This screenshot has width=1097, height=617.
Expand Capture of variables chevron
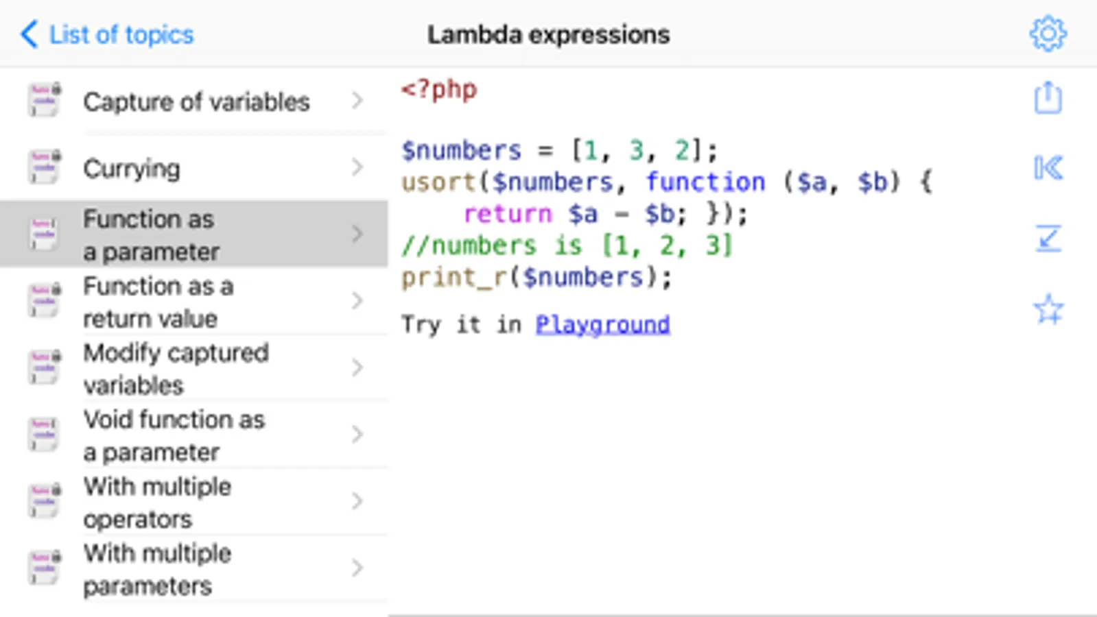tap(357, 101)
